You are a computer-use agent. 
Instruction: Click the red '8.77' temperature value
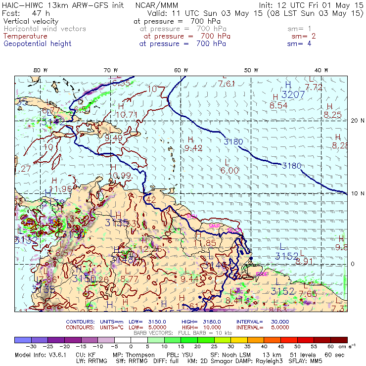pos(129,279)
